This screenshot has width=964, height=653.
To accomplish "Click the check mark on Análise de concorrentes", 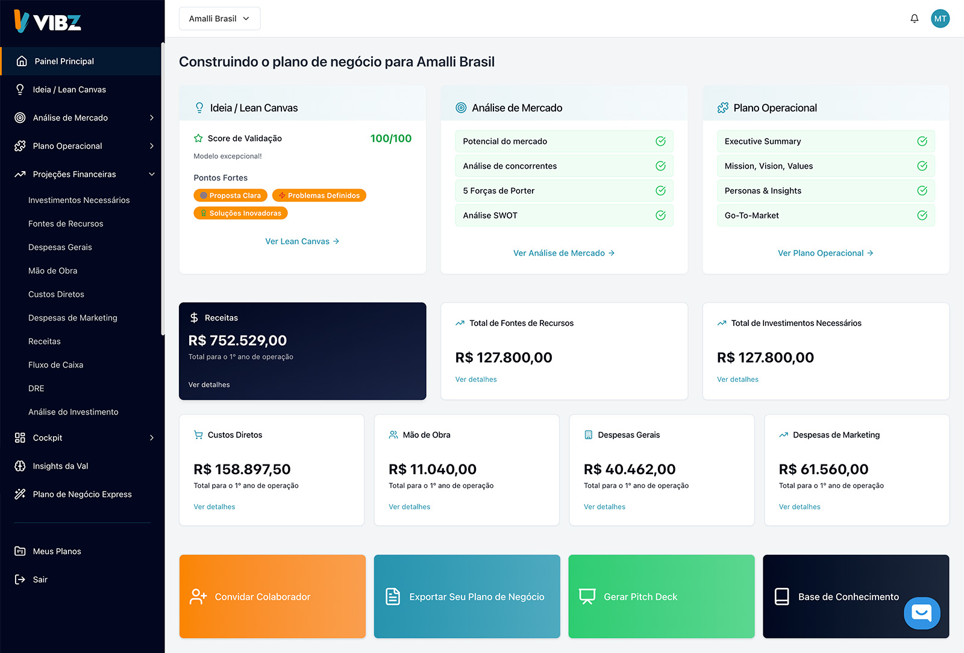I will point(660,166).
